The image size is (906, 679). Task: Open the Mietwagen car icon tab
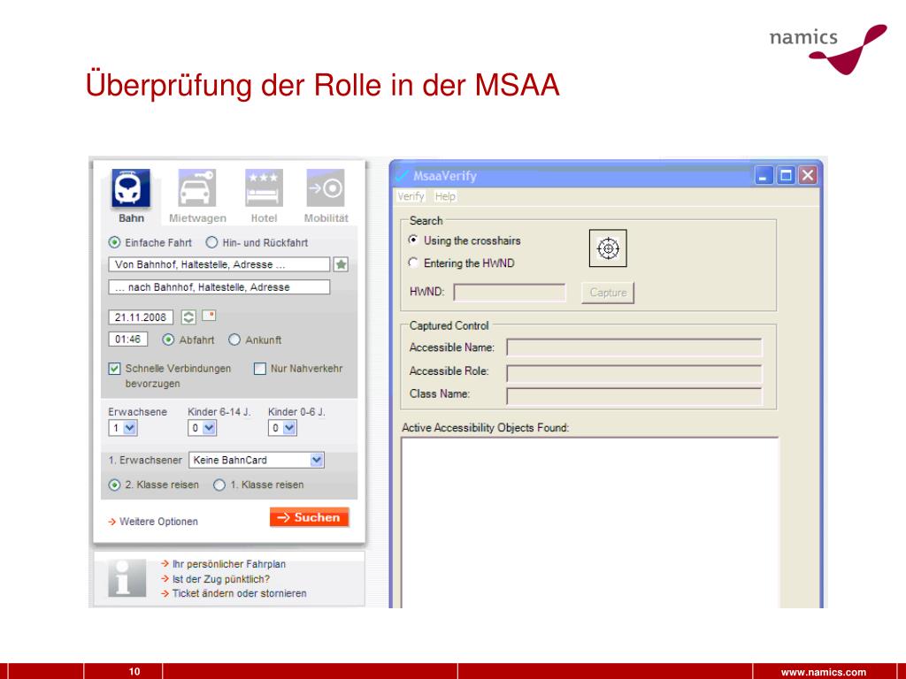pyautogui.click(x=197, y=188)
